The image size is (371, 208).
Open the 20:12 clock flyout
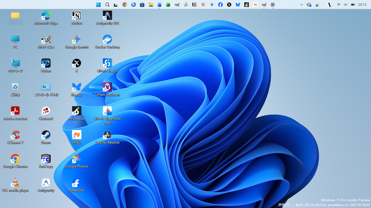click(362, 5)
